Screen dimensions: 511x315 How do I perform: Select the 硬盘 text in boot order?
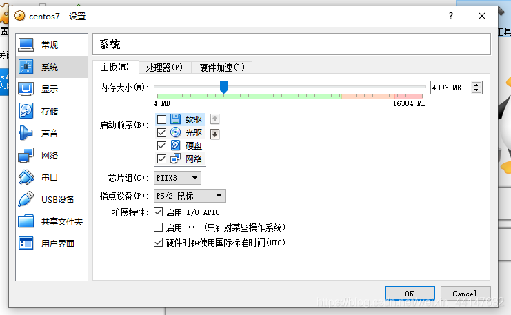(x=194, y=145)
